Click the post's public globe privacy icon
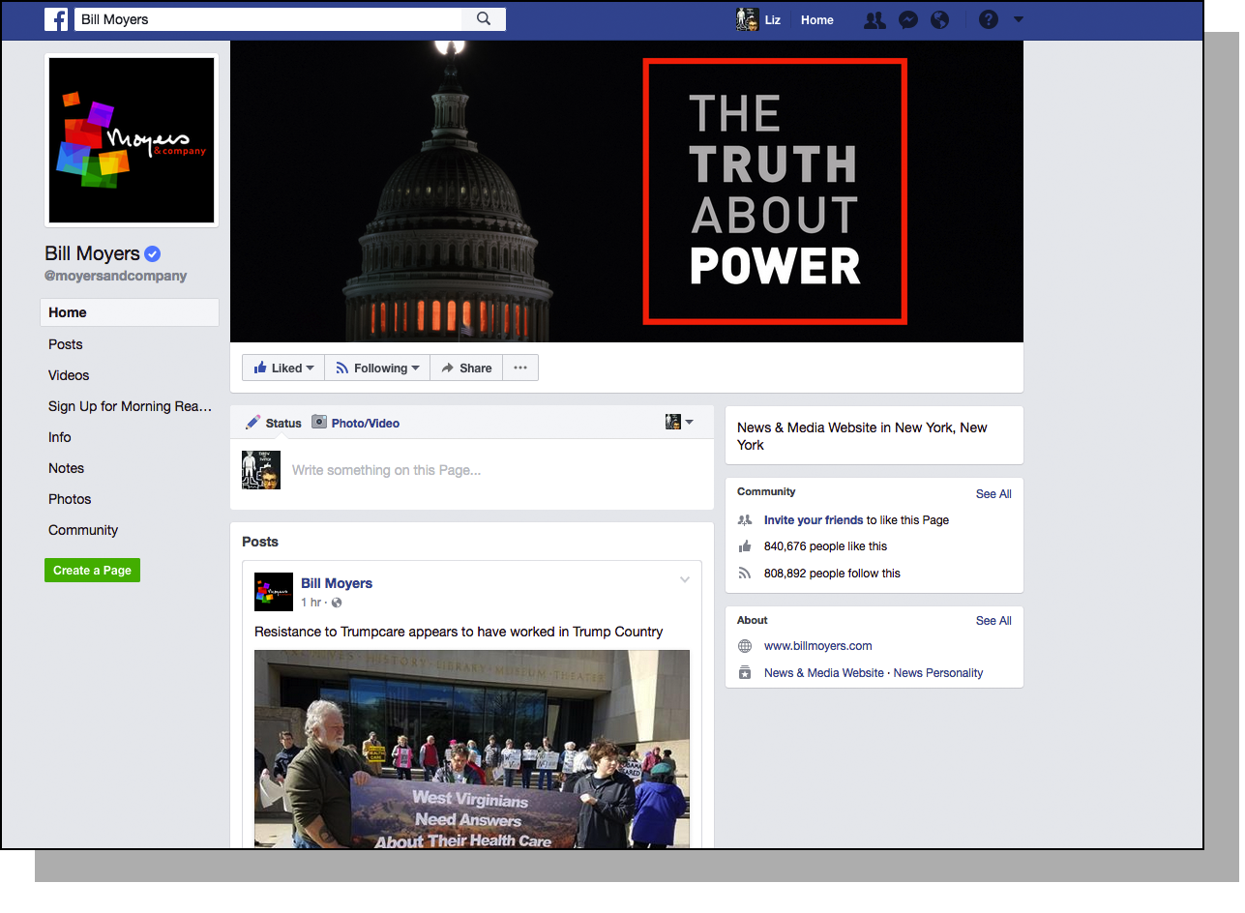 pyautogui.click(x=337, y=603)
